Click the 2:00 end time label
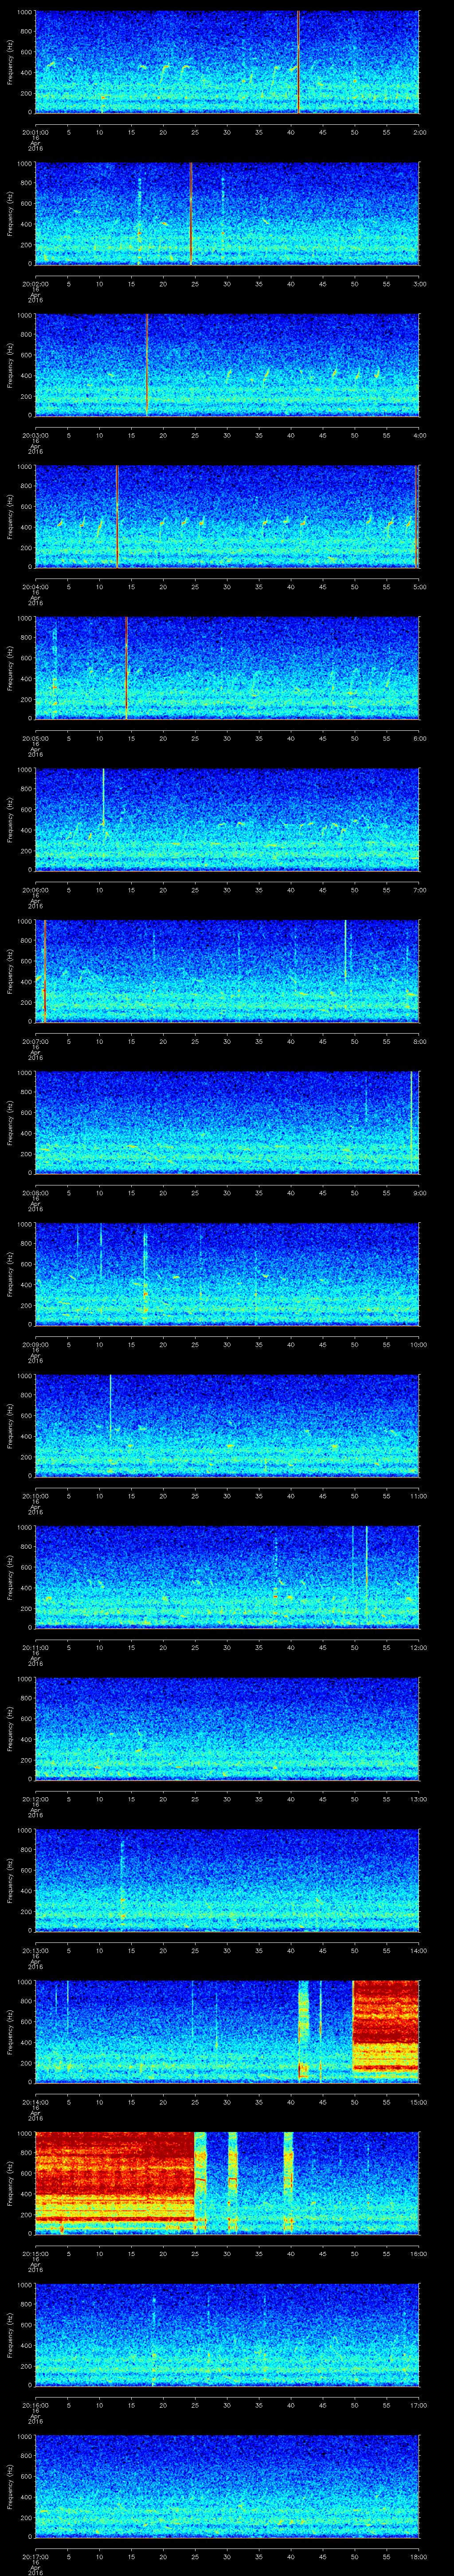 tap(419, 132)
